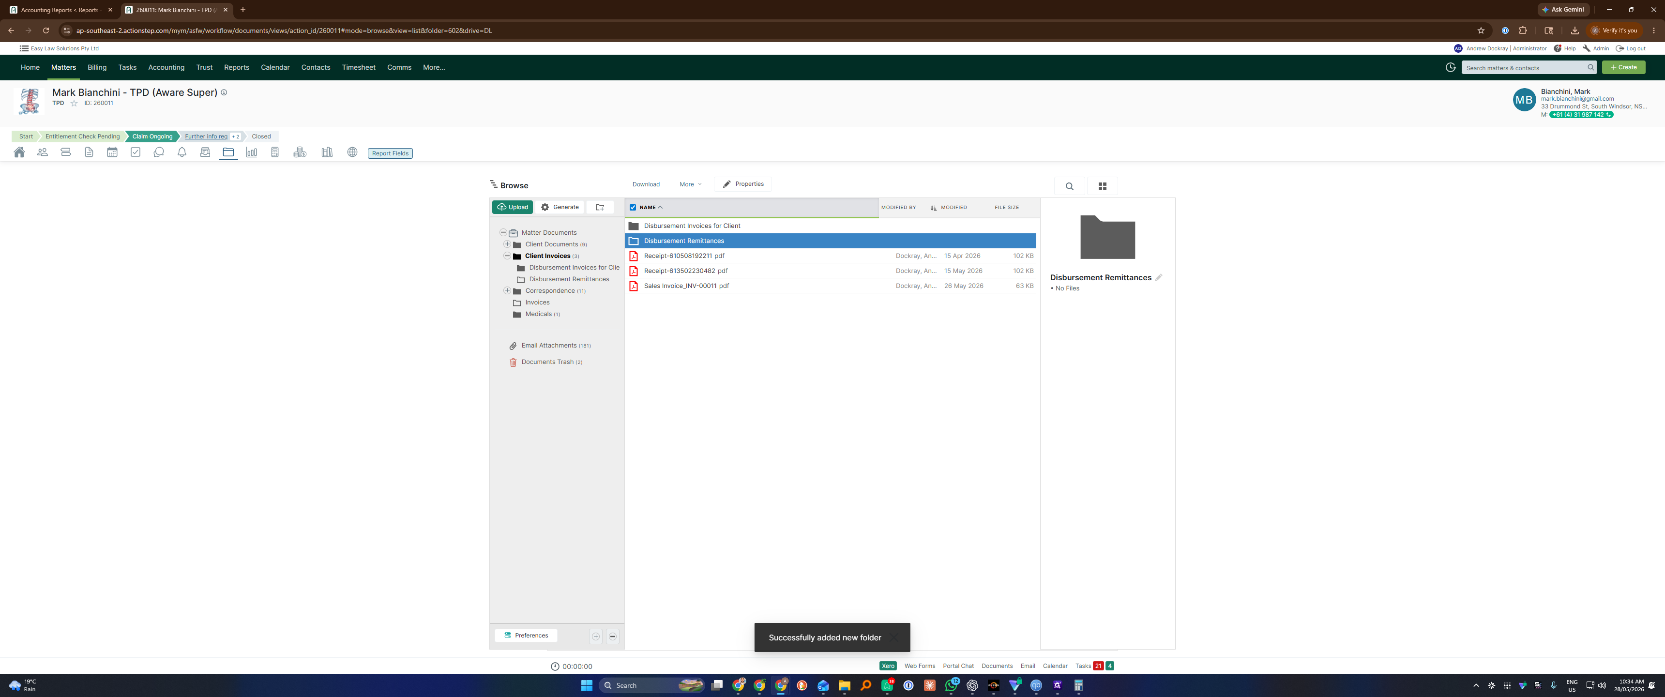
Task: Collapse the Matter Documents tree node
Action: 503,233
